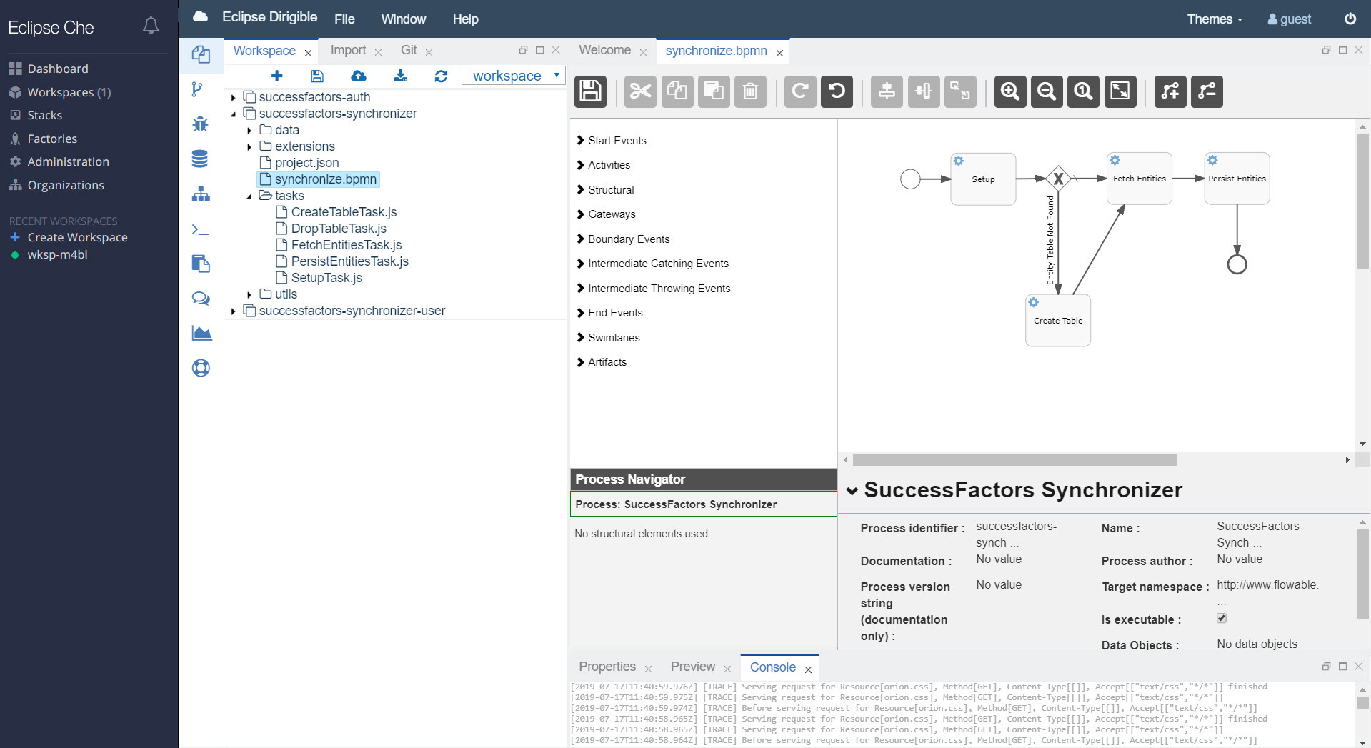The width and height of the screenshot is (1371, 748).
Task: Click the Redo arrow in the BPMN toolbar
Action: pyautogui.click(x=800, y=91)
